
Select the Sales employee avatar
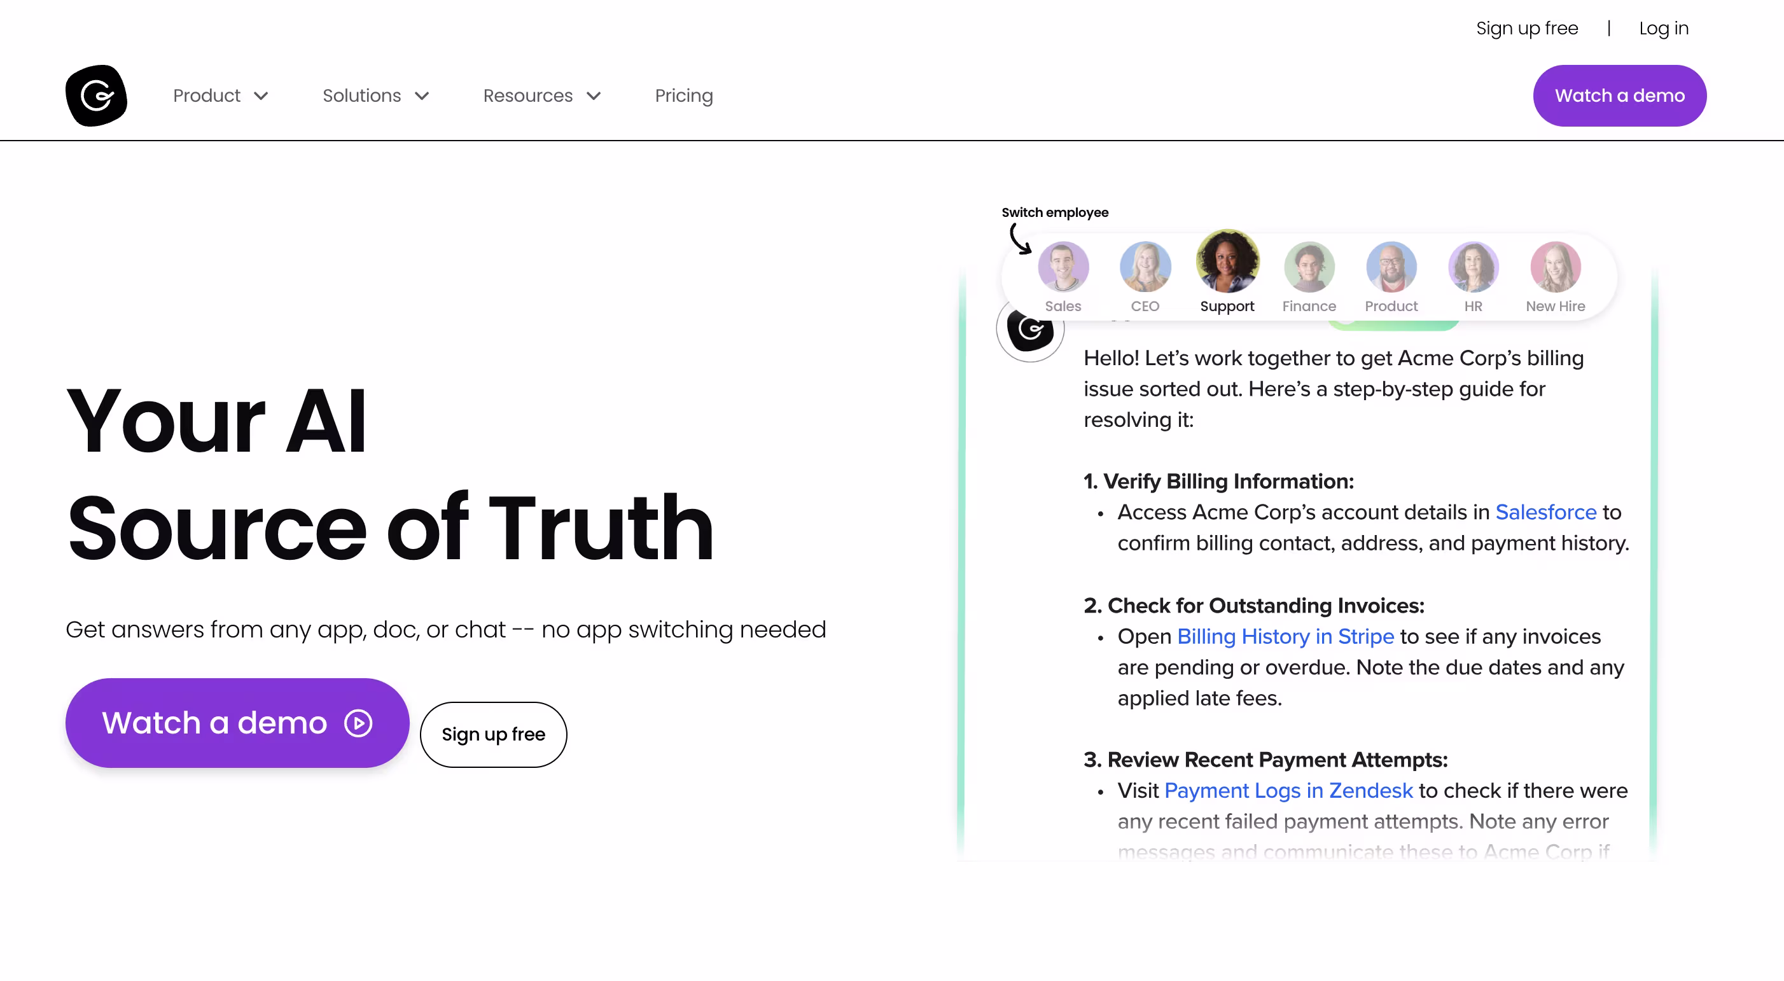[x=1063, y=267]
